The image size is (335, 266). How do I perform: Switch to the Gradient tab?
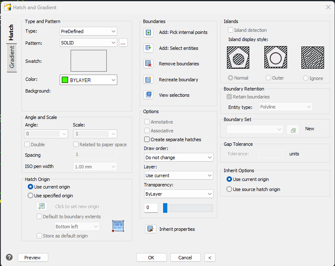[12, 57]
